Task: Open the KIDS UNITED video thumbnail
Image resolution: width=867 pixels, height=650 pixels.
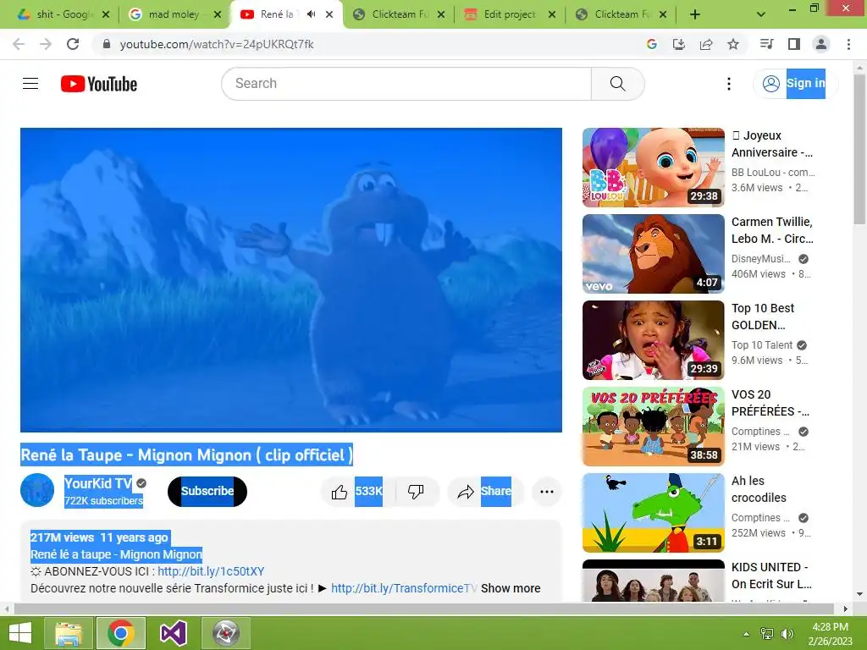Action: 654,581
